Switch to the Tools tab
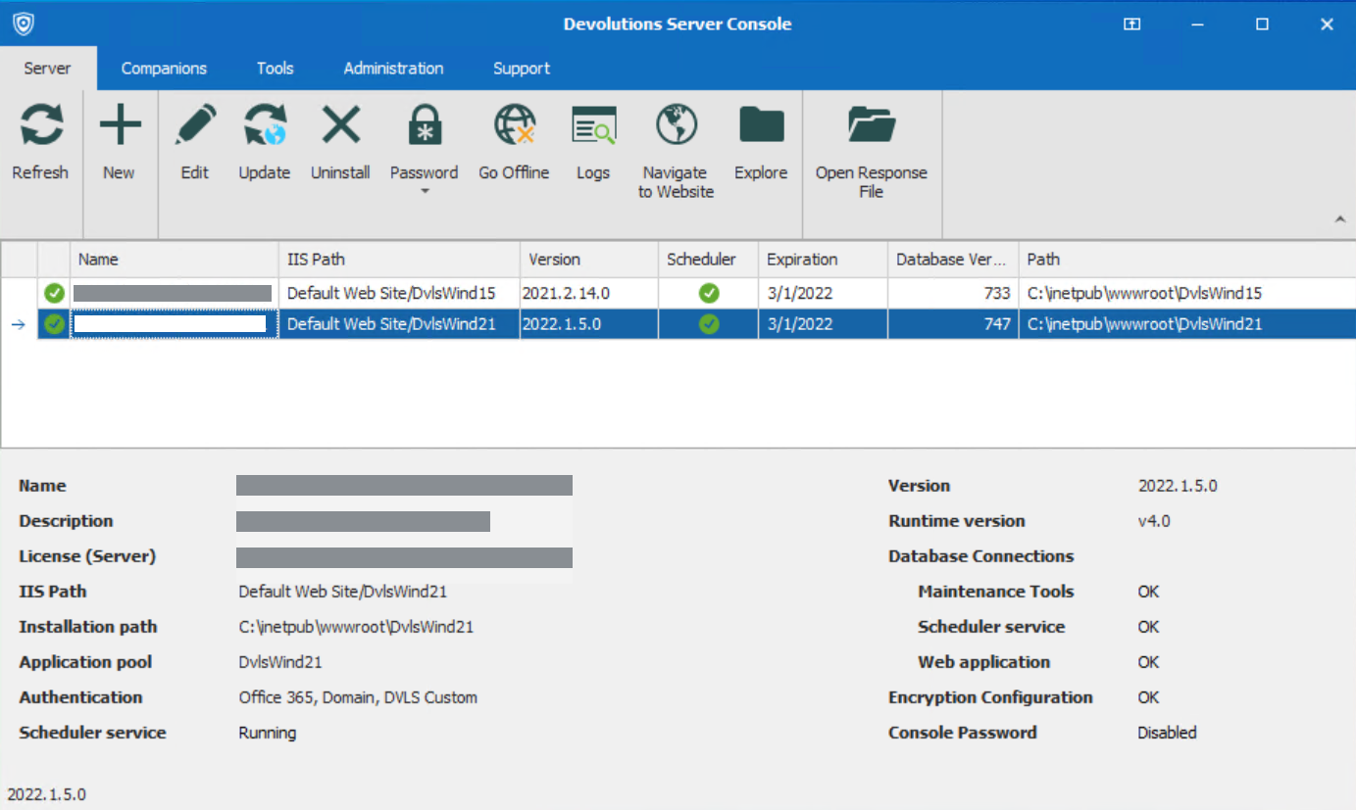The width and height of the screenshot is (1356, 810). pyautogui.click(x=275, y=69)
